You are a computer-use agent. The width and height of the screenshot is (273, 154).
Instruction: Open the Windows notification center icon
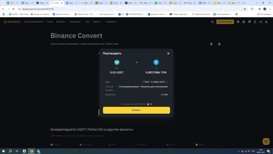point(268,151)
